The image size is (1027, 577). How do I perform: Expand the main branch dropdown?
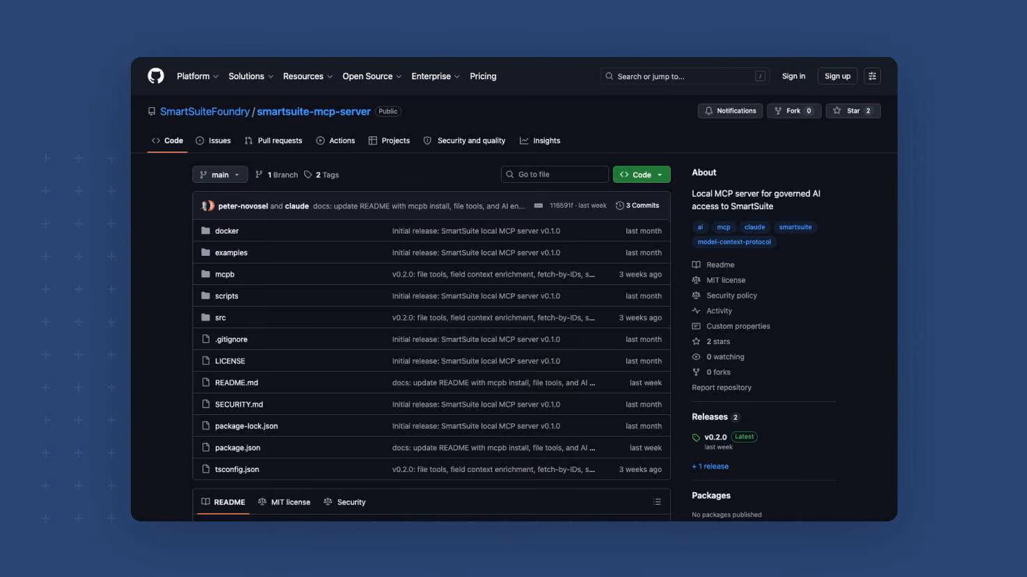click(220, 174)
